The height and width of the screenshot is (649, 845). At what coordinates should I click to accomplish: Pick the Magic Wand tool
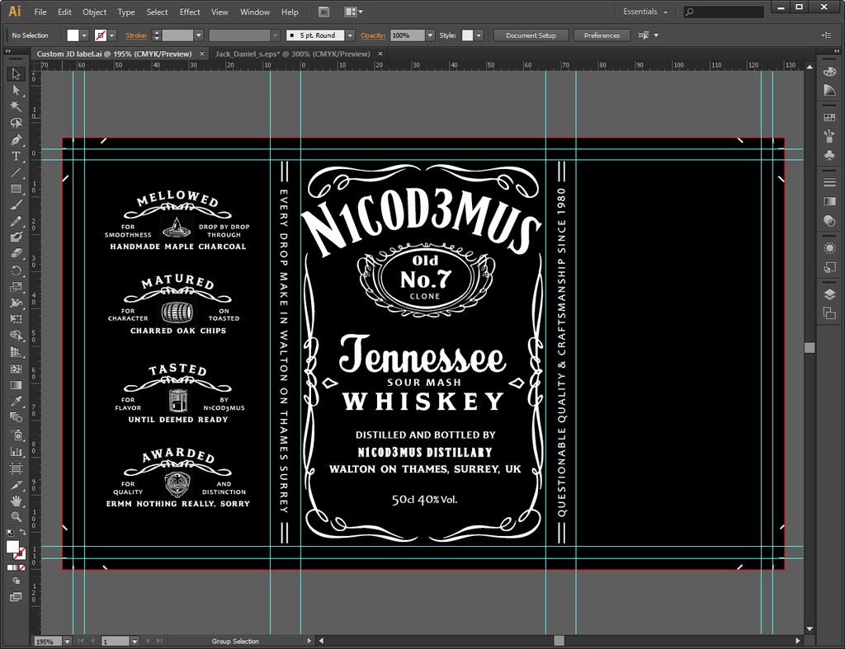click(x=16, y=106)
